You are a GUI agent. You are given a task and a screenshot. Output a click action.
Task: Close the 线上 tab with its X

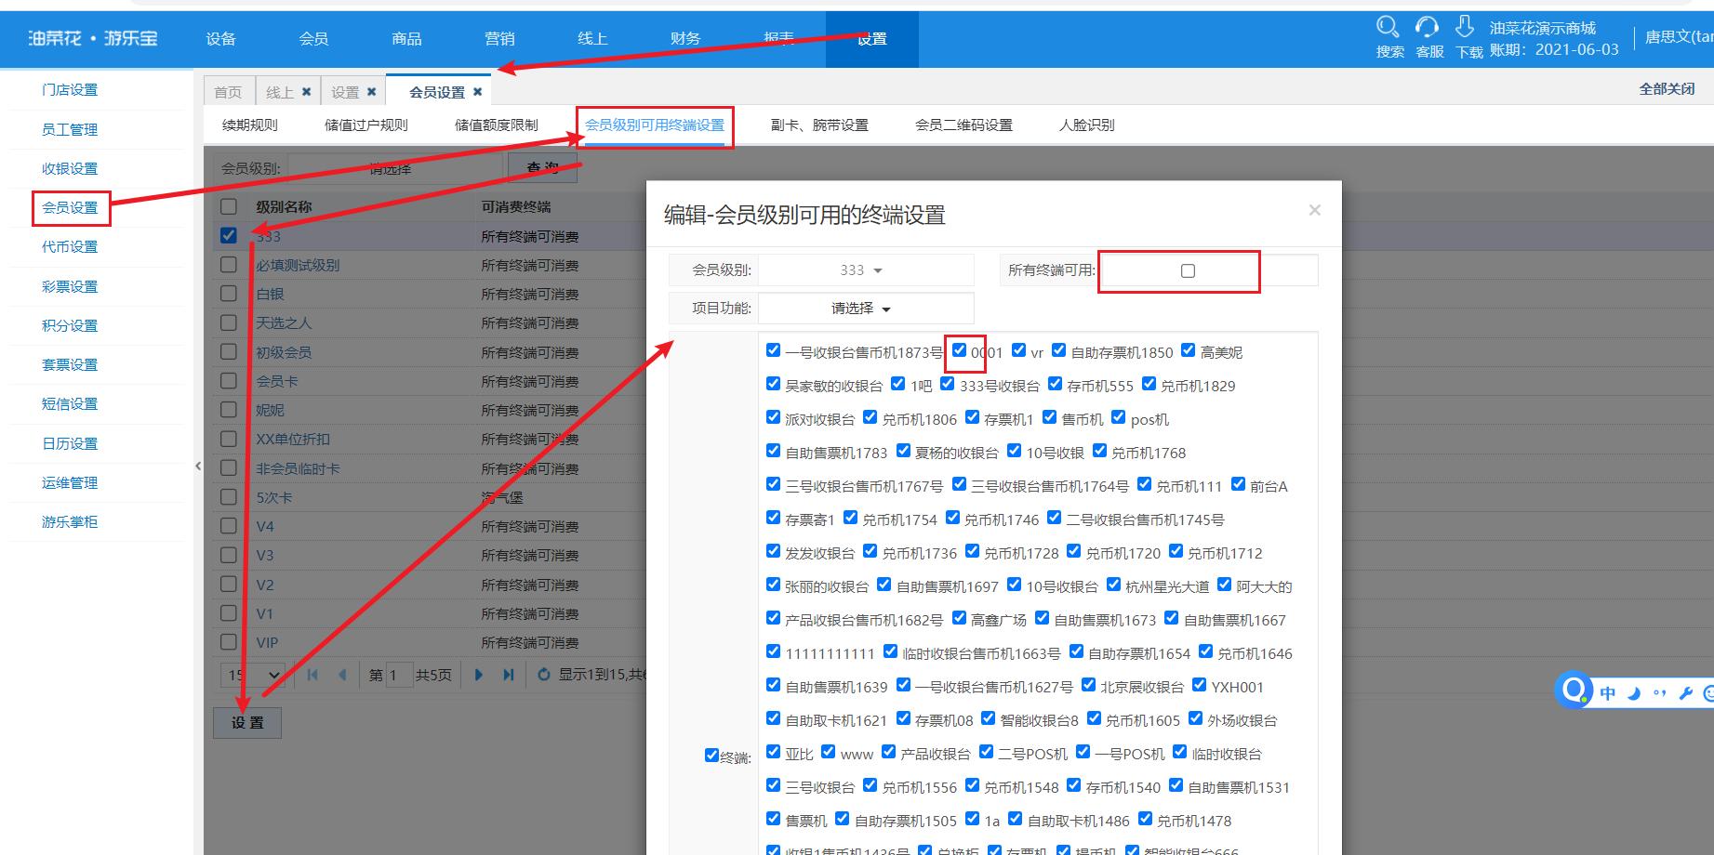[306, 92]
